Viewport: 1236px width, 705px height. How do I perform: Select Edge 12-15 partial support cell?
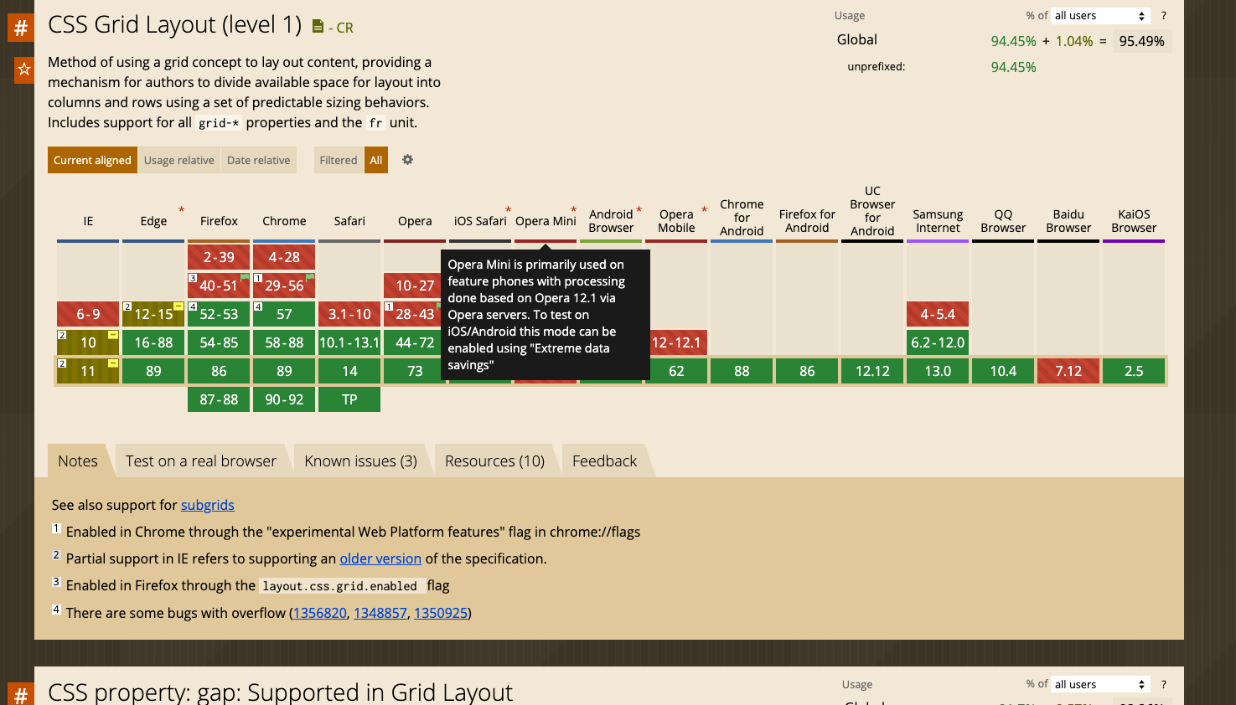point(153,314)
